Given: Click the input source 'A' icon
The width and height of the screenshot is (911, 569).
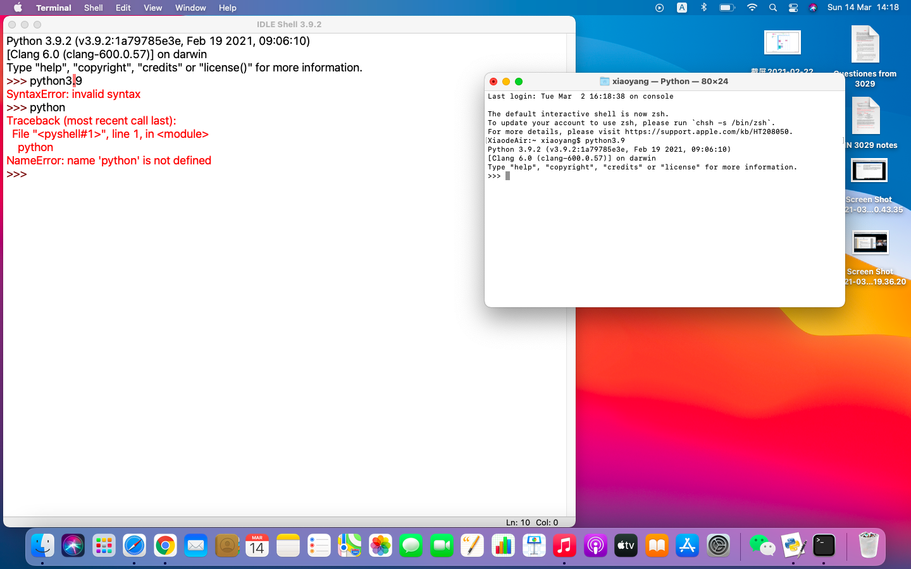Looking at the screenshot, I should (682, 8).
